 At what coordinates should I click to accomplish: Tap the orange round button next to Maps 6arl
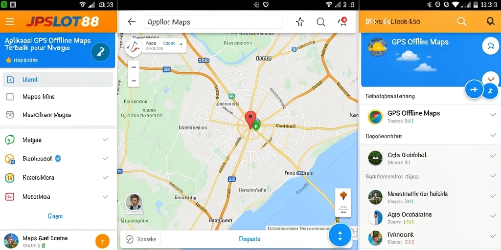coord(102,241)
